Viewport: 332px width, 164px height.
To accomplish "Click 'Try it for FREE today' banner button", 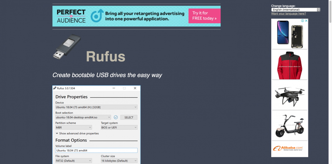I will tap(204, 16).
